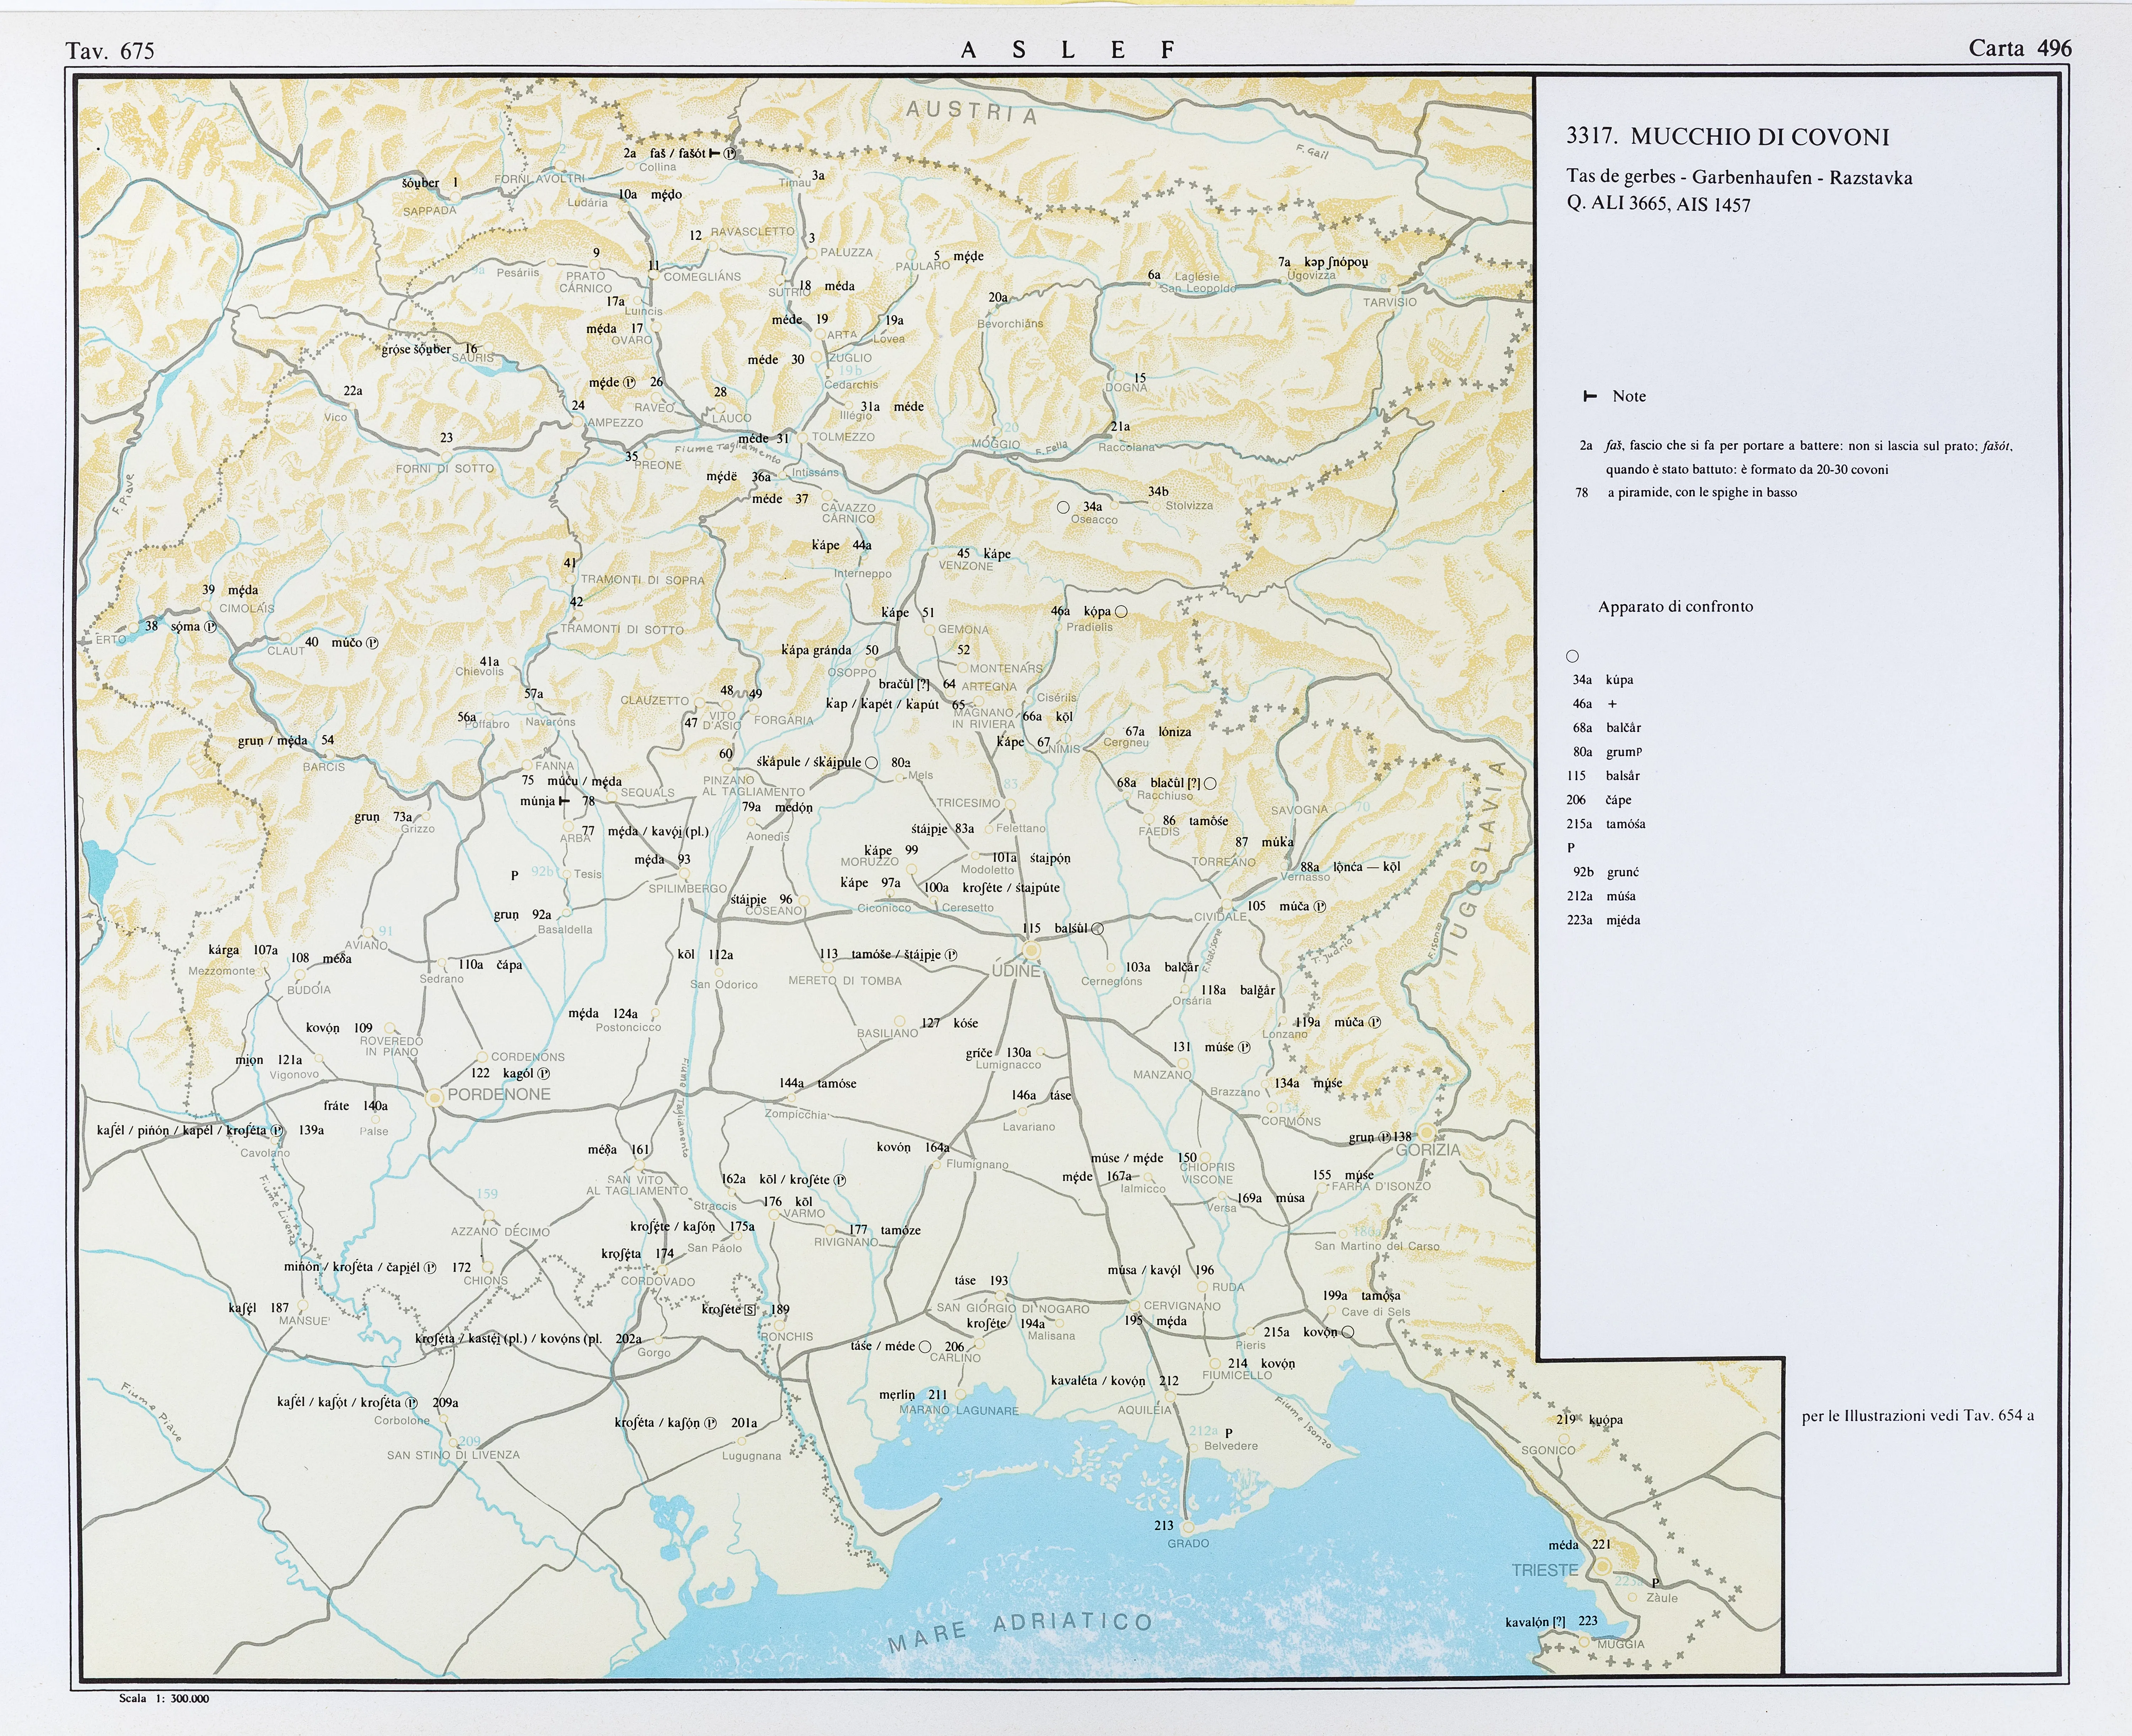Click the Note symbol in the legend
The image size is (2132, 1736).
1590,397
